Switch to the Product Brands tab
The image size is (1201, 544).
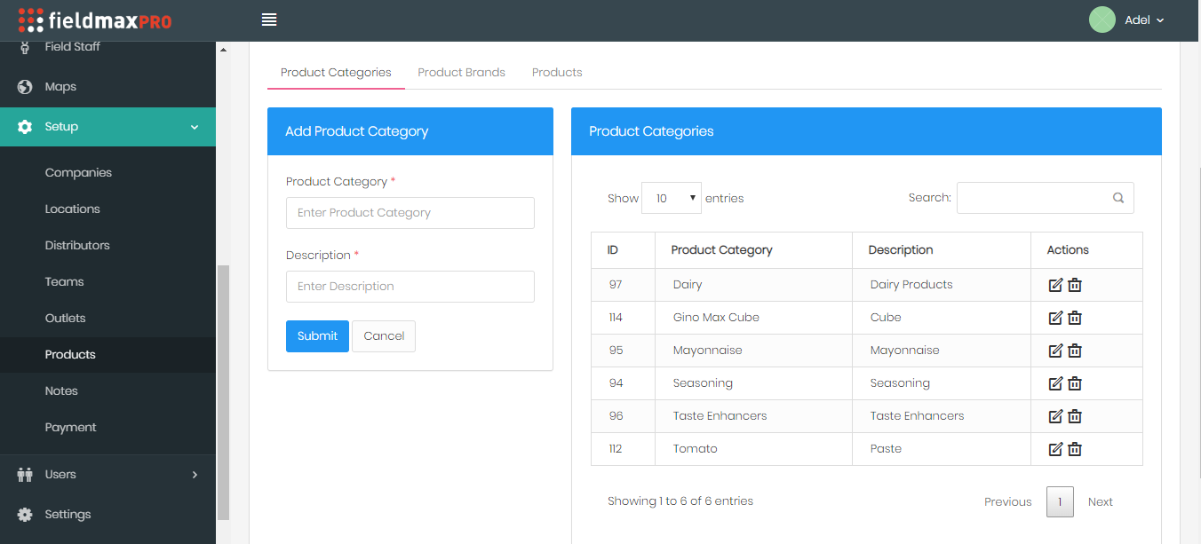coord(461,73)
